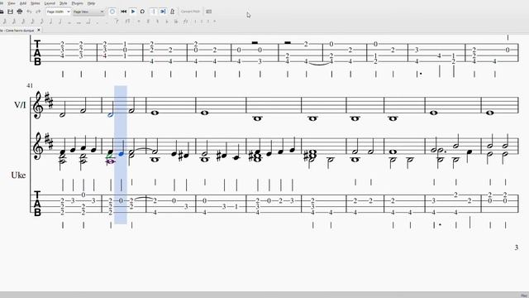Toggle augmentation dot
The image size is (529, 298).
(98, 22)
